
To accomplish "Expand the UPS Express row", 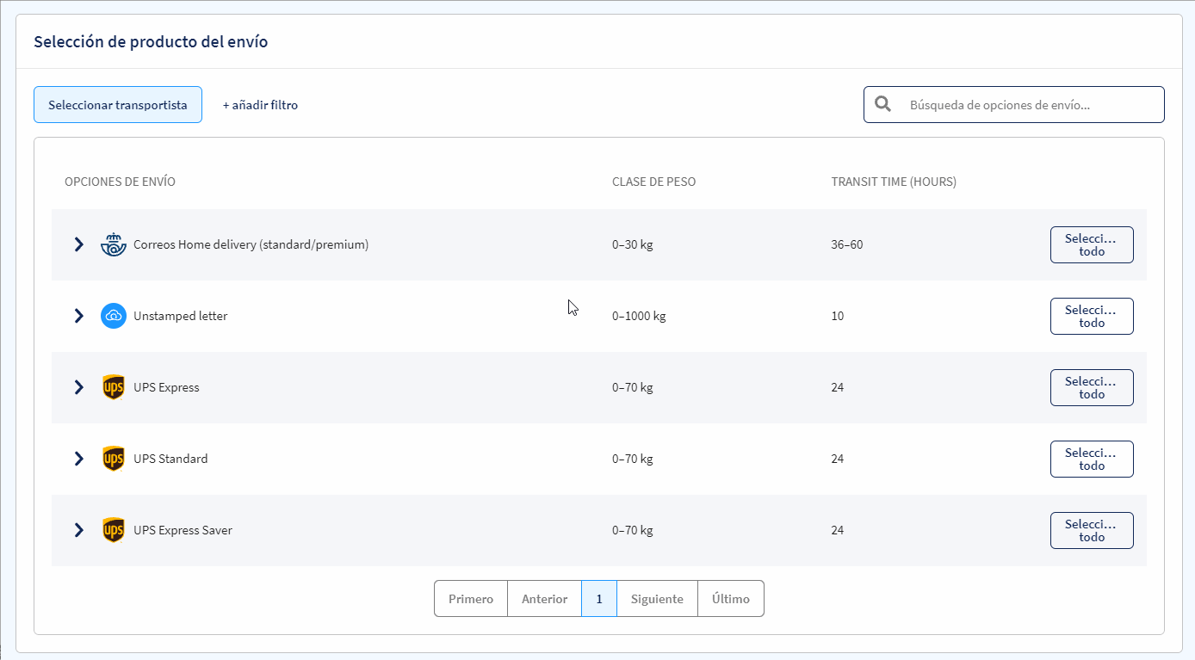I will point(78,387).
